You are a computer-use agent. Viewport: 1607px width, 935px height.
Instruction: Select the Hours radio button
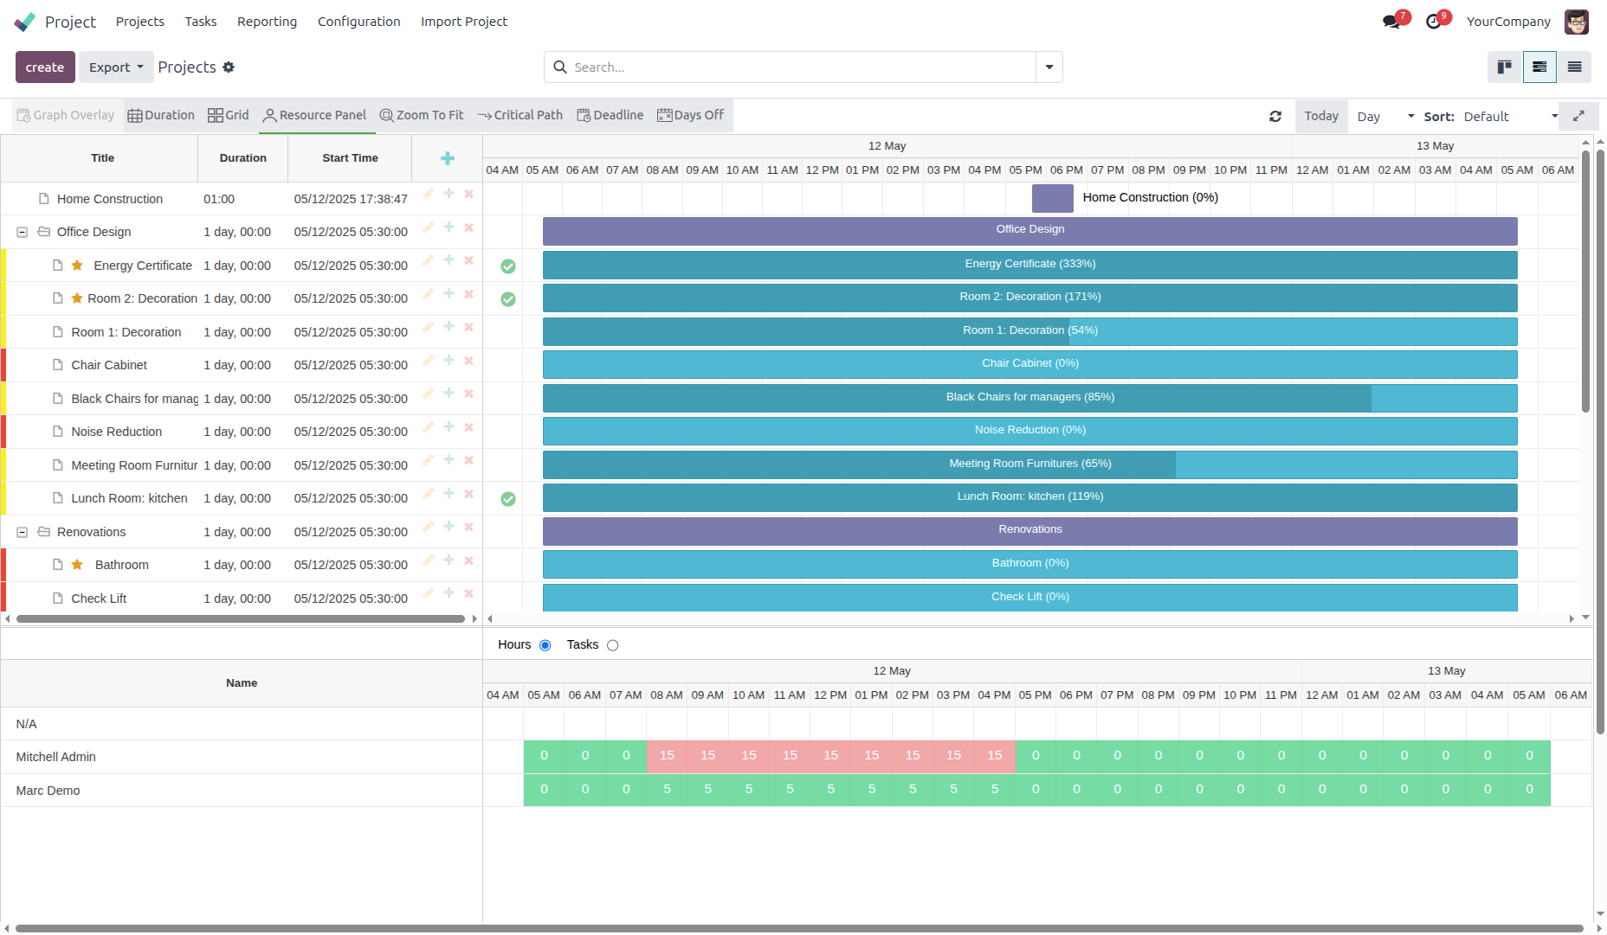545,645
